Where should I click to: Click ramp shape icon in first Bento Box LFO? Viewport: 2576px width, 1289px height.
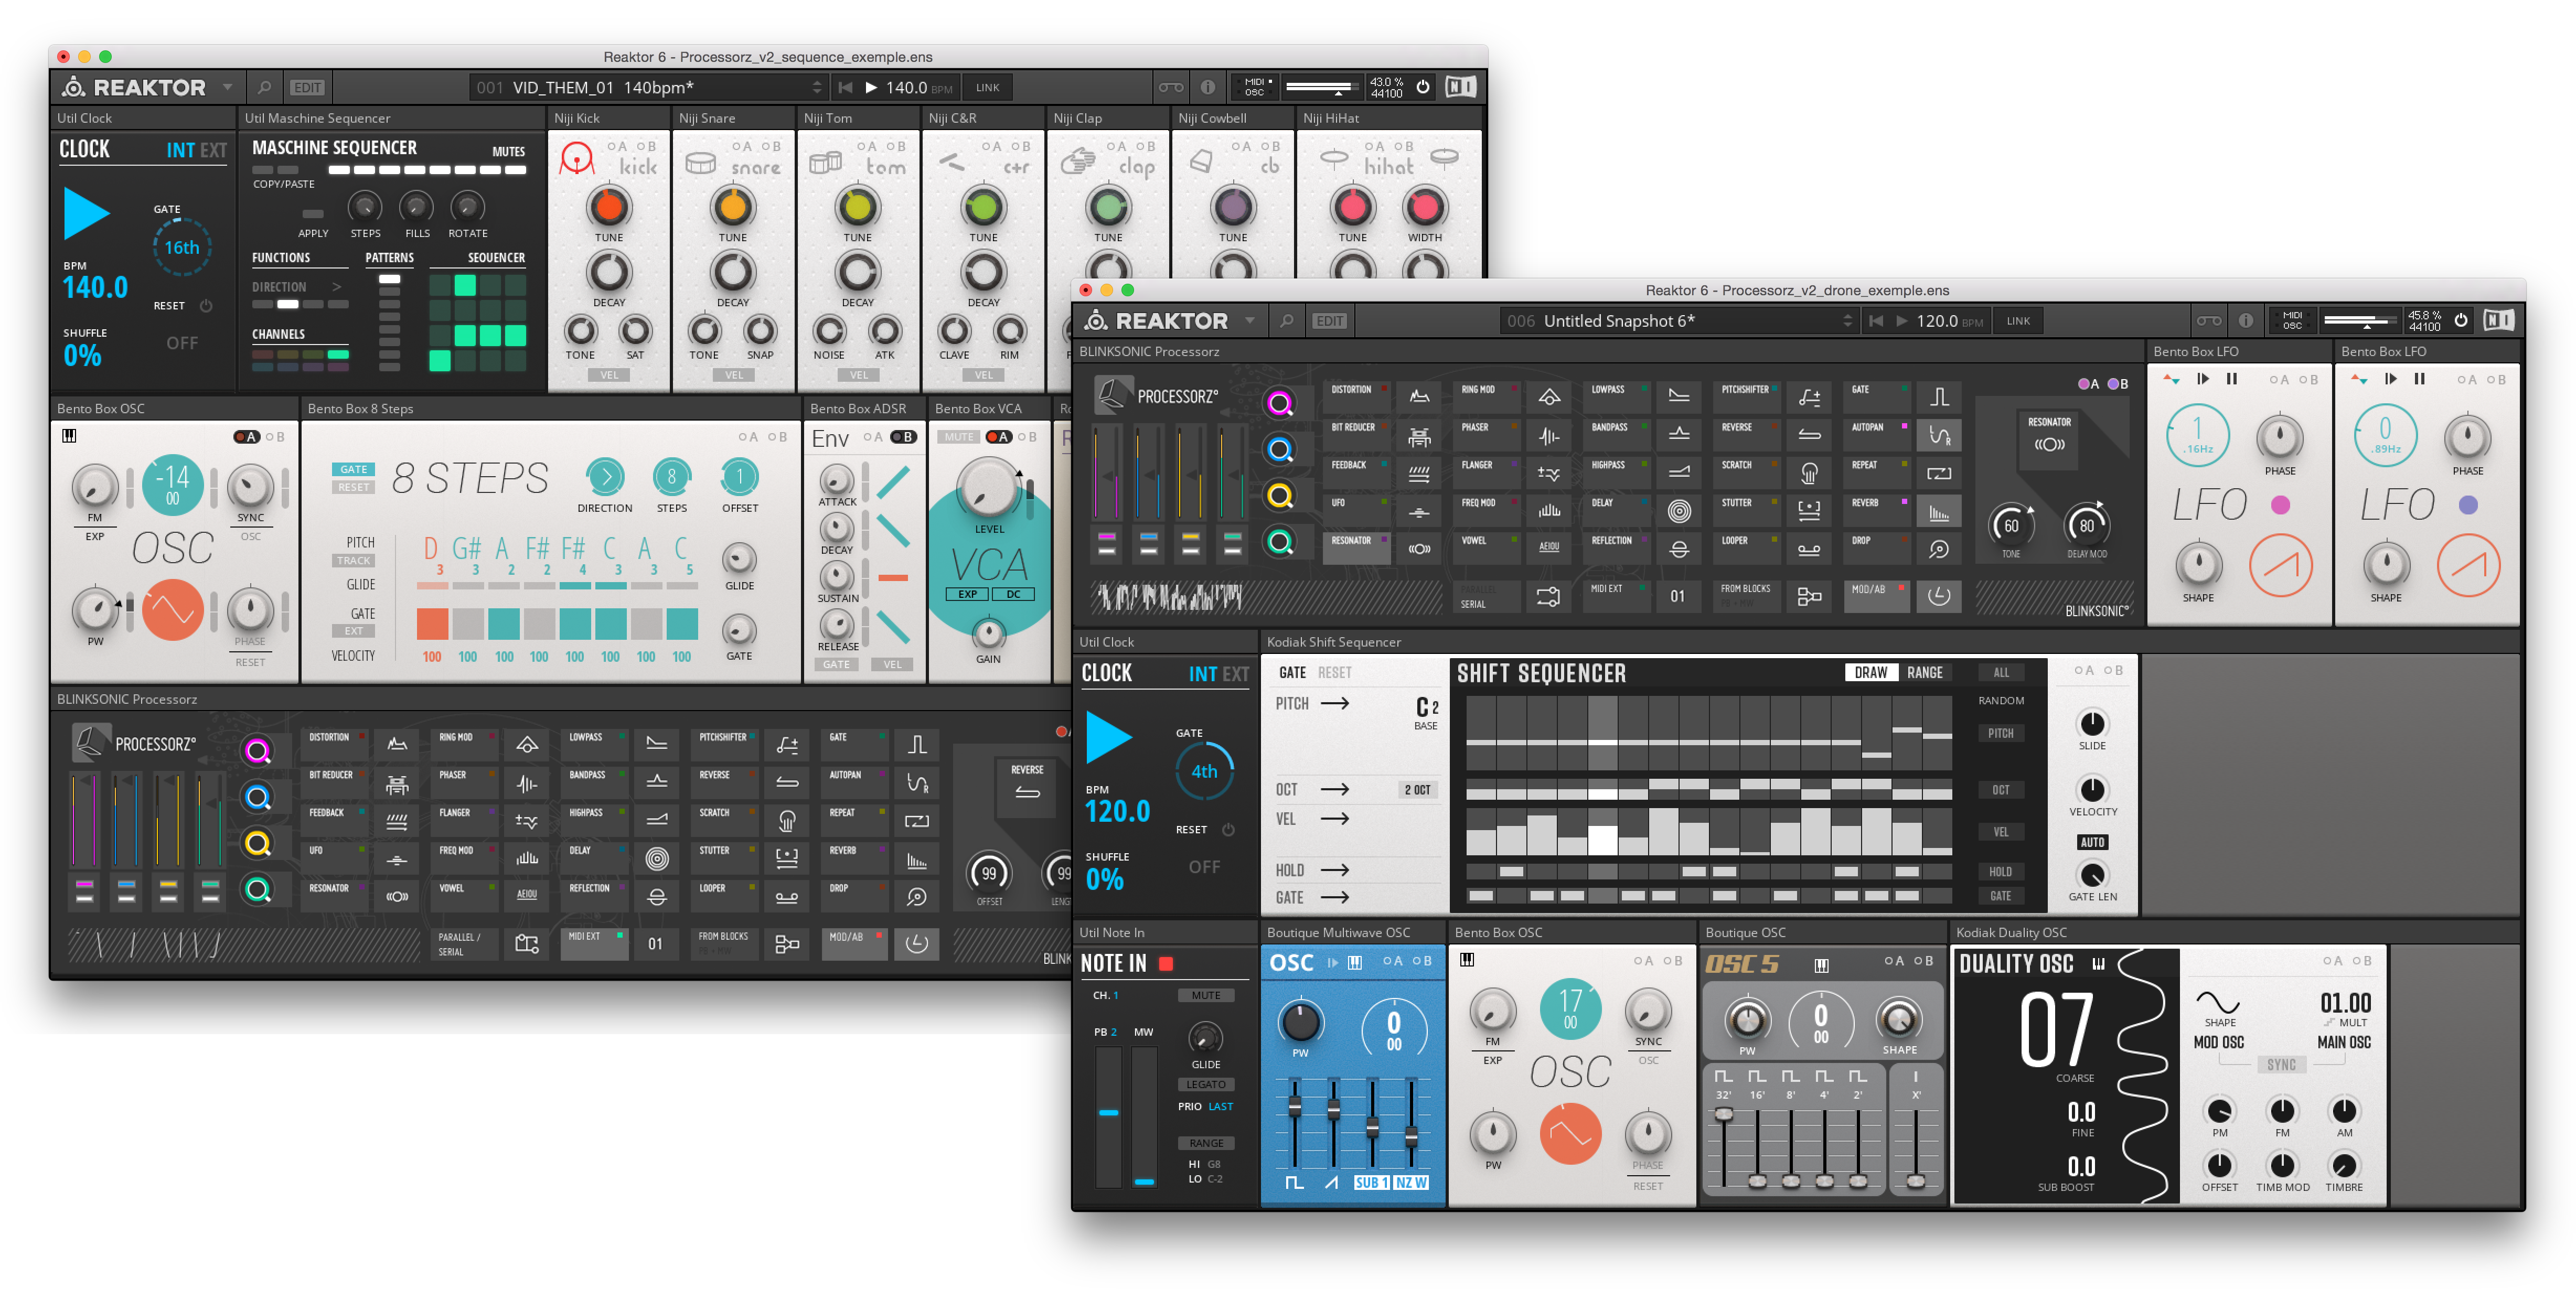2281,565
